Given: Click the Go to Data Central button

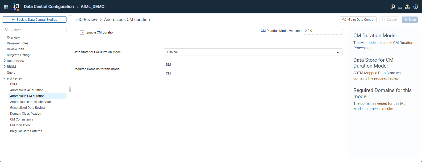Looking at the screenshot, I should click(358, 20).
